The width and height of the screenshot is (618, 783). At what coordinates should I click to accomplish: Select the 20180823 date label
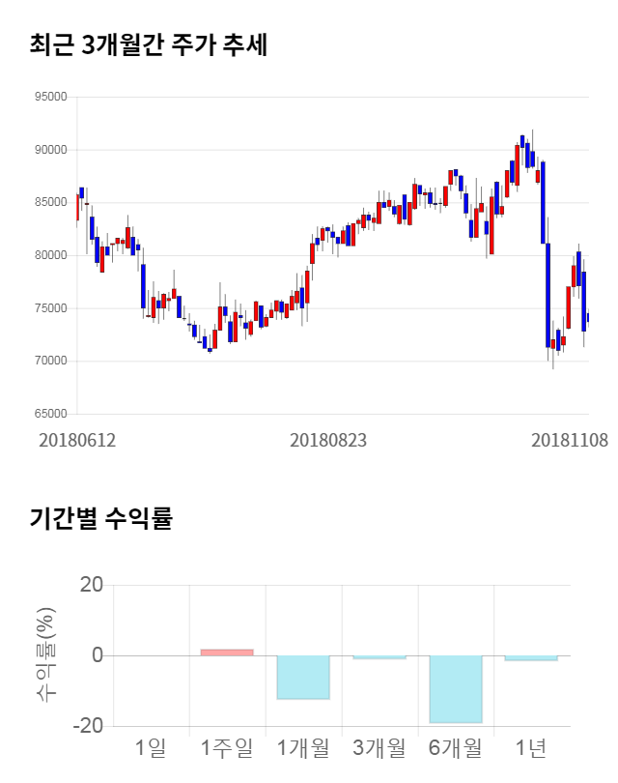pos(328,440)
